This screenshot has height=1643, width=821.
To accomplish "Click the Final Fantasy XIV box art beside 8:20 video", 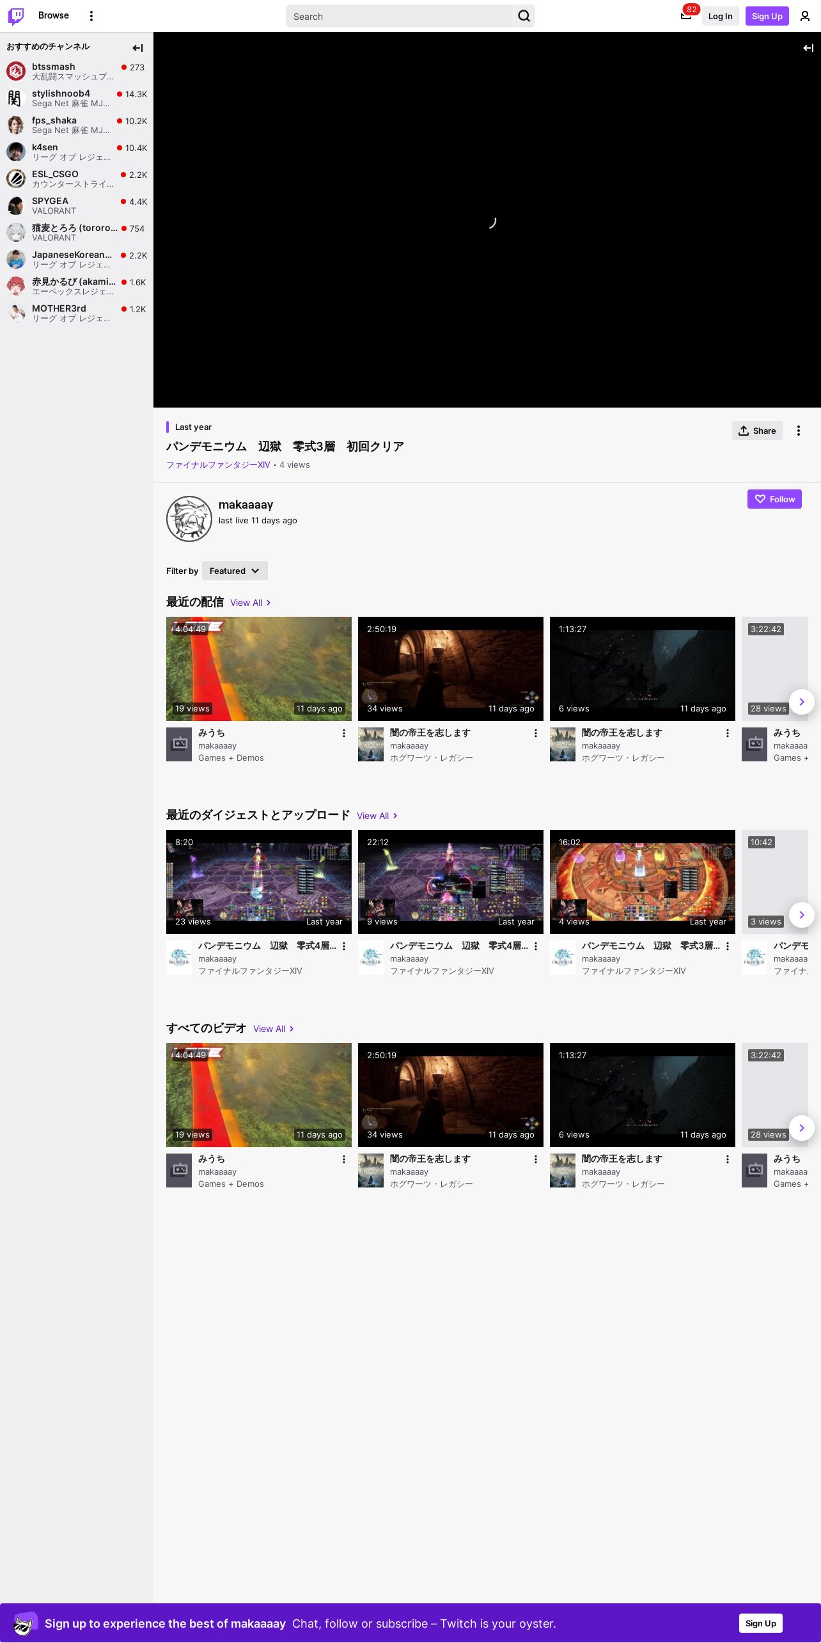I will click(x=179, y=957).
